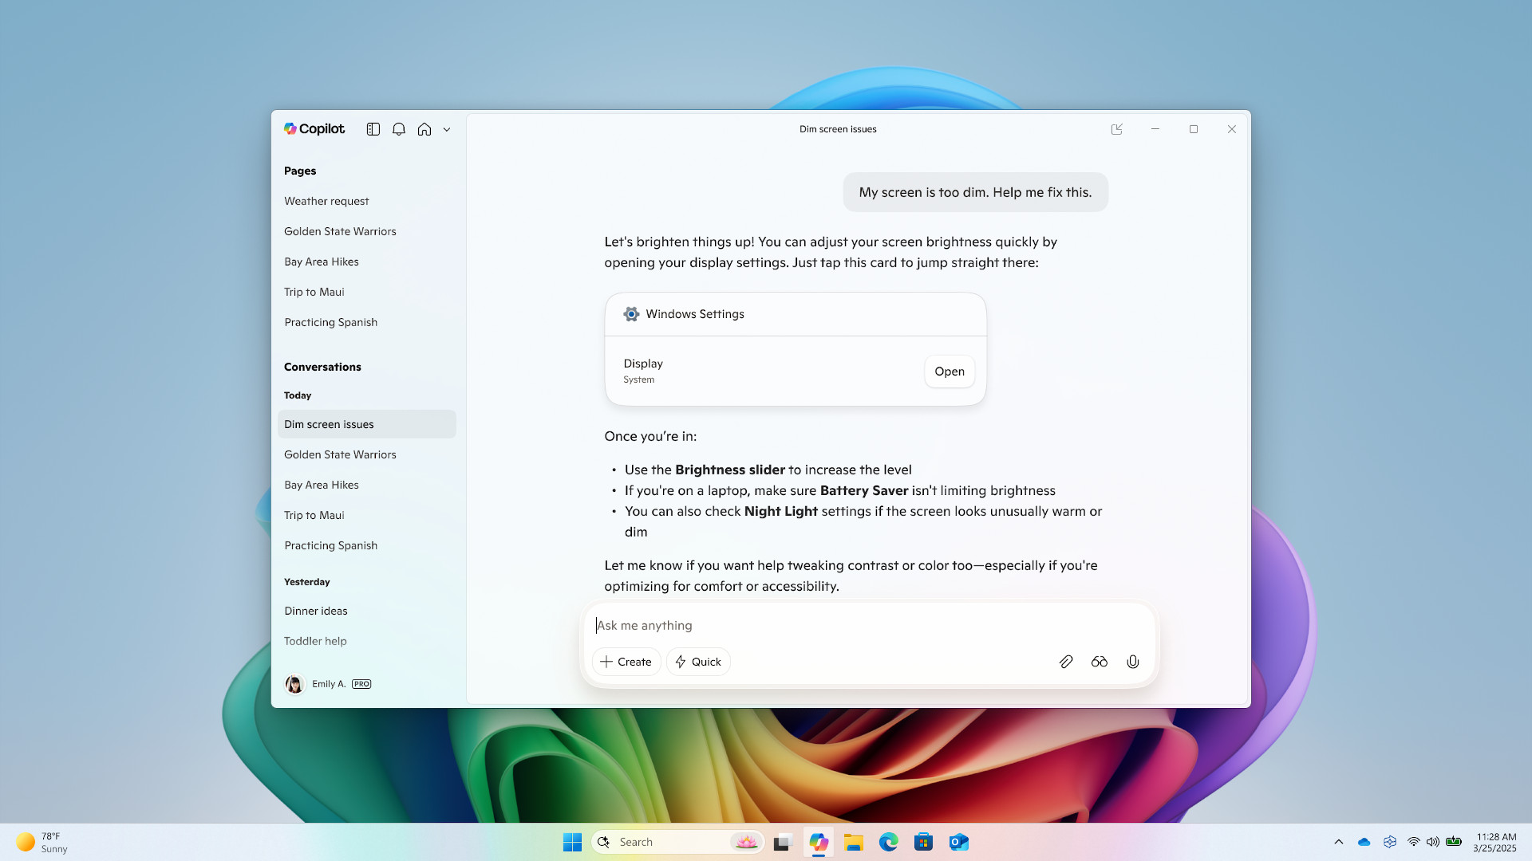Expand the chevron next to the home icon
This screenshot has width=1532, height=861.
tap(446, 129)
